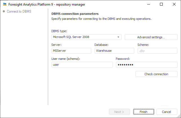Viewport: 181px width, 118px height.
Task: Focus the User name (schema) field
Action: click(x=82, y=65)
